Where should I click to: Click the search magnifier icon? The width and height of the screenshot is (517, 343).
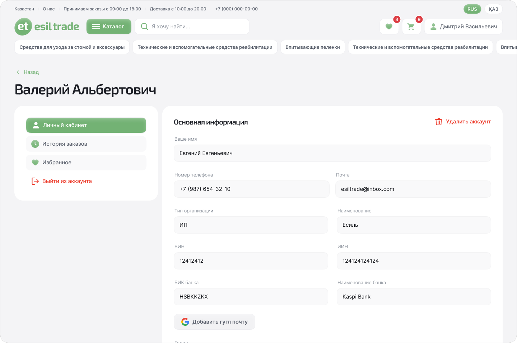tap(144, 27)
